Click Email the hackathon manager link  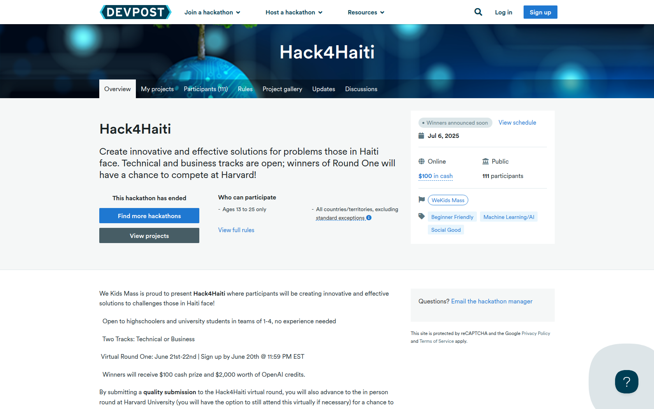[492, 301]
